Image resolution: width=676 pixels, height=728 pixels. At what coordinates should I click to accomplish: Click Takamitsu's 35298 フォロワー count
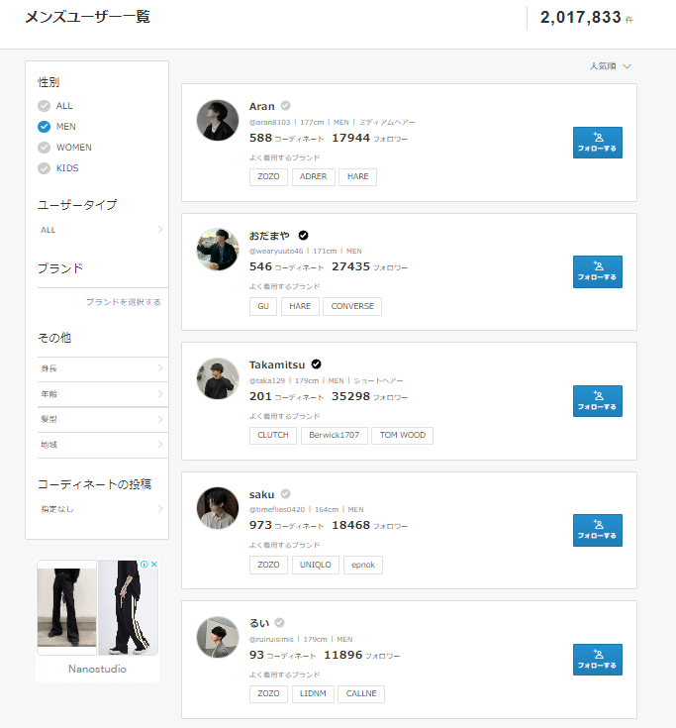(x=369, y=396)
